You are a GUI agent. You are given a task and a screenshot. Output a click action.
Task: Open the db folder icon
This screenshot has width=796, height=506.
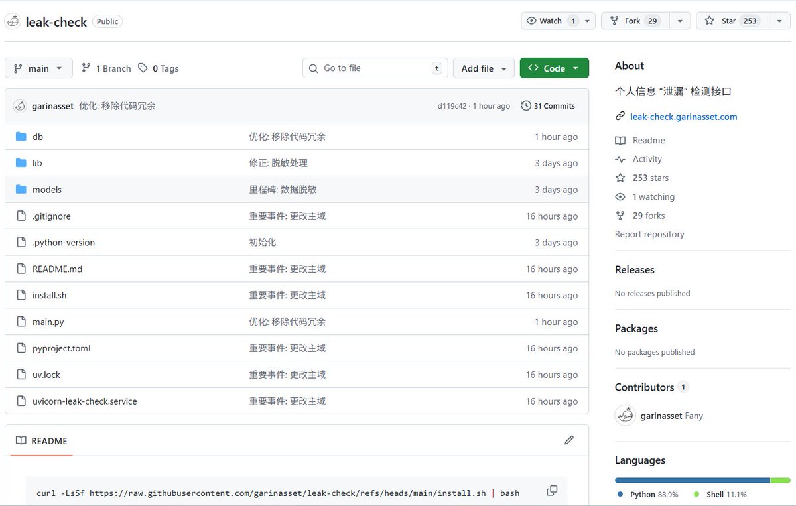[21, 136]
